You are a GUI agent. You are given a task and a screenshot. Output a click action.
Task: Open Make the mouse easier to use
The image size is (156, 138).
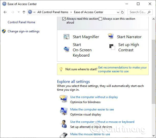click(x=90, y=134)
